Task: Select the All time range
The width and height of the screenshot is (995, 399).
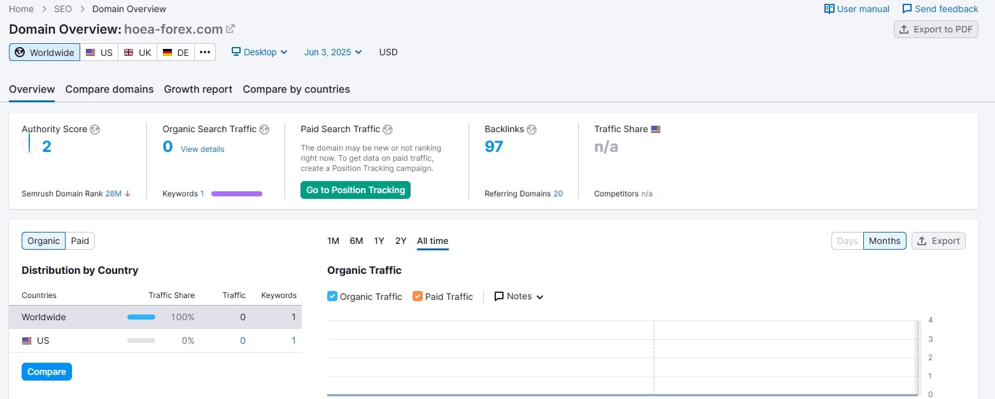Action: click(433, 241)
